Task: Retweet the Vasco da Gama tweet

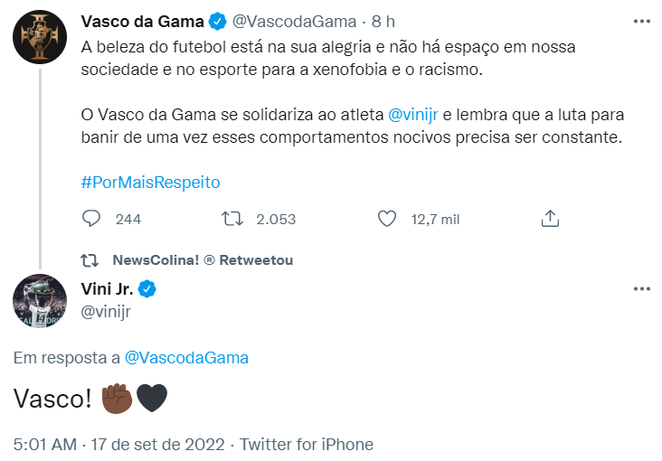Action: (231, 219)
